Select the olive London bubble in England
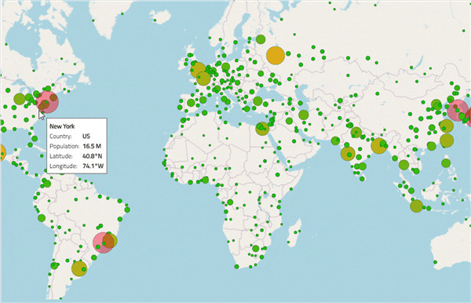This screenshot has height=303, width=471. (x=198, y=70)
